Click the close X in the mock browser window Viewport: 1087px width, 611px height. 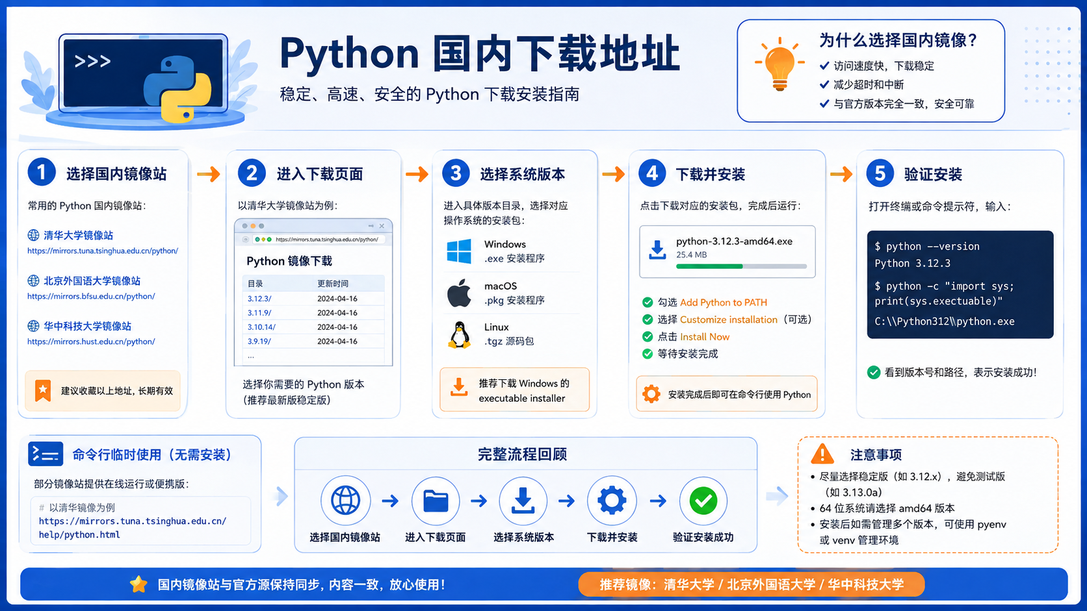point(382,226)
